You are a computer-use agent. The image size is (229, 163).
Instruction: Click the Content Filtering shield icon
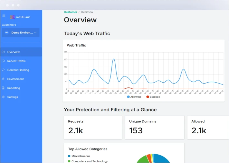click(3, 70)
